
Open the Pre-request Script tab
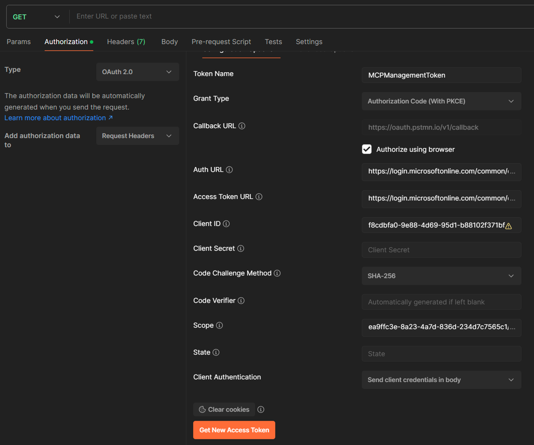[x=221, y=42]
